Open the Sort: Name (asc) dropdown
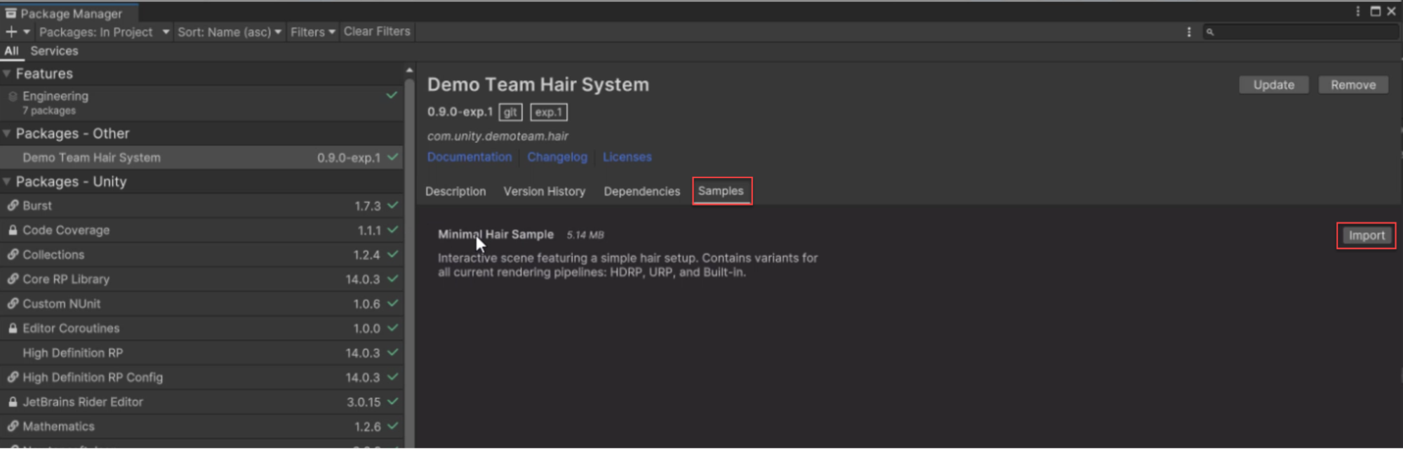 pyautogui.click(x=229, y=32)
